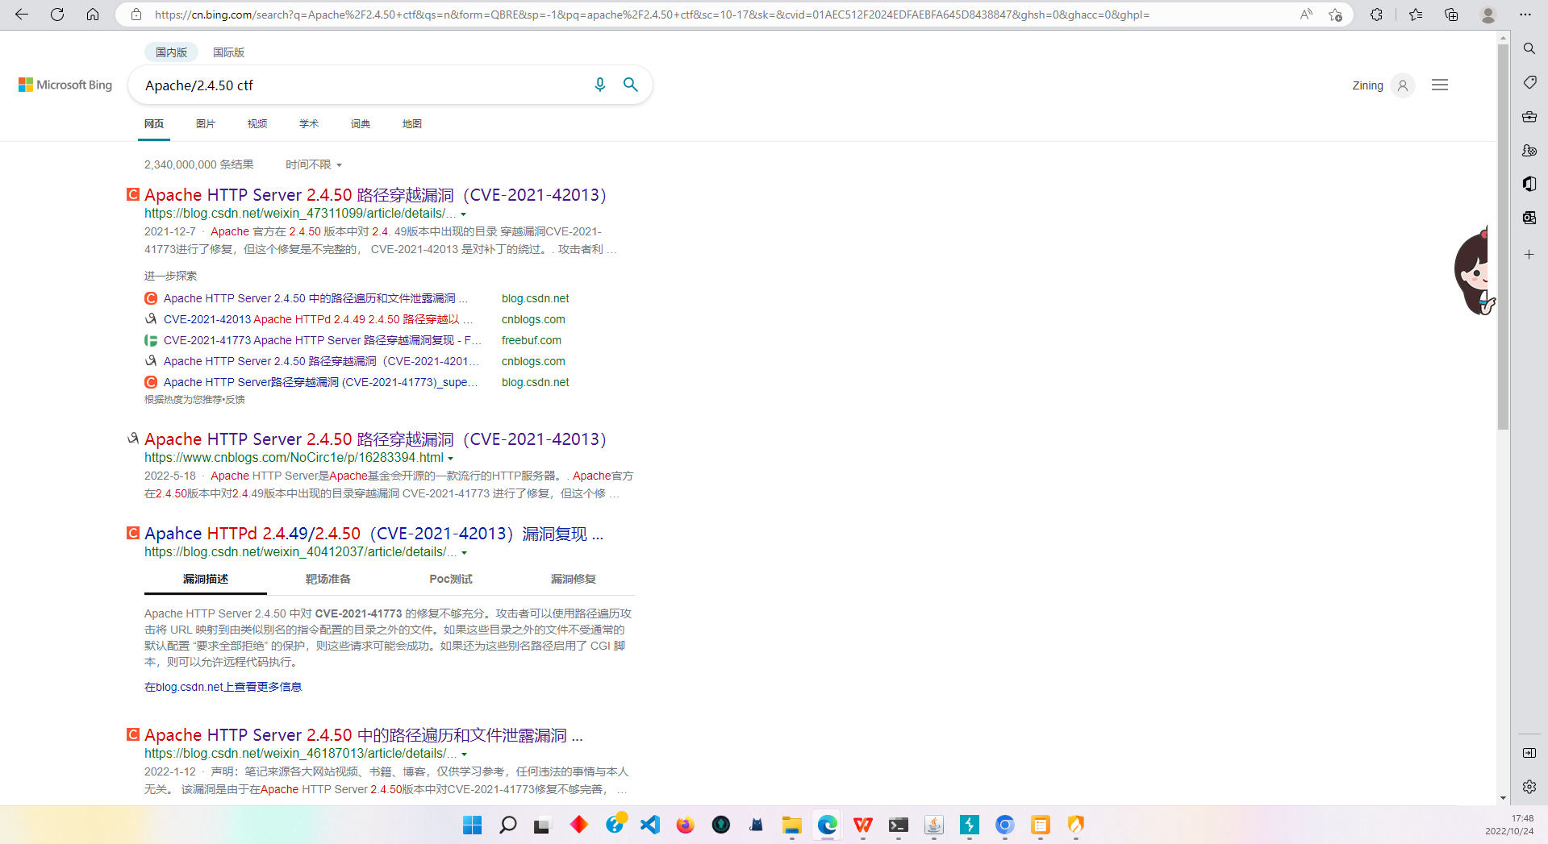Open sidebar games icon
Screen dimensions: 1548x844
click(1529, 150)
